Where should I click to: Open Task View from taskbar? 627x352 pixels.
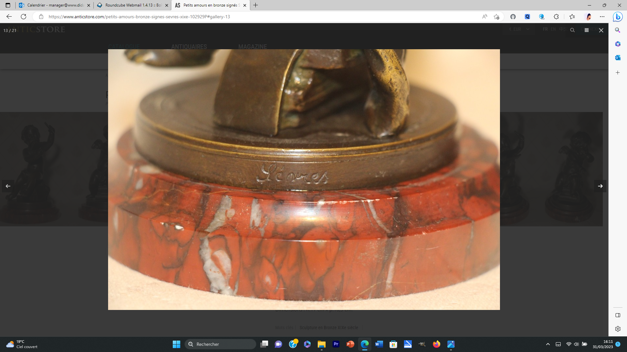coord(264,344)
